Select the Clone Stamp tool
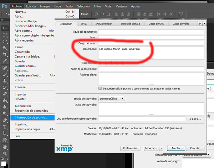Viewport: 214px width, 168px height. [x=5, y=81]
